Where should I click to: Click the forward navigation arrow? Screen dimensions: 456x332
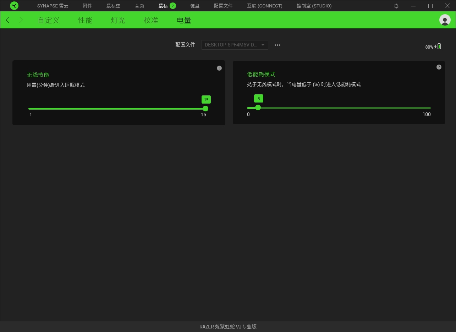[21, 20]
